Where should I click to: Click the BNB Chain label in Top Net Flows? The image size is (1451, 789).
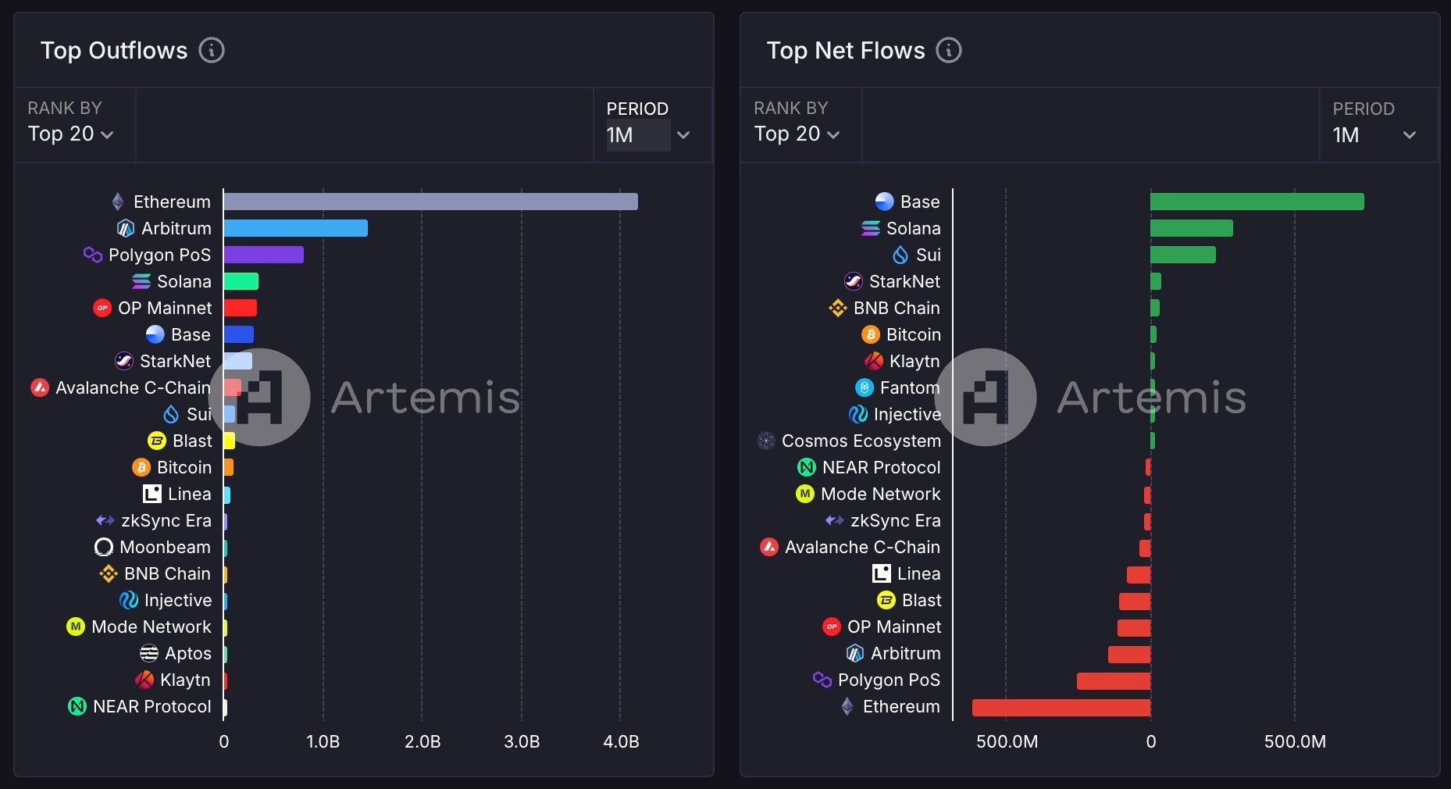click(x=897, y=308)
